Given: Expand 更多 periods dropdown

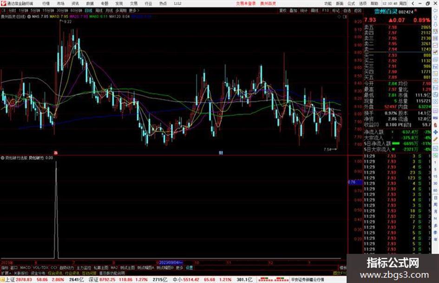Looking at the screenshot, I should click(134, 10).
